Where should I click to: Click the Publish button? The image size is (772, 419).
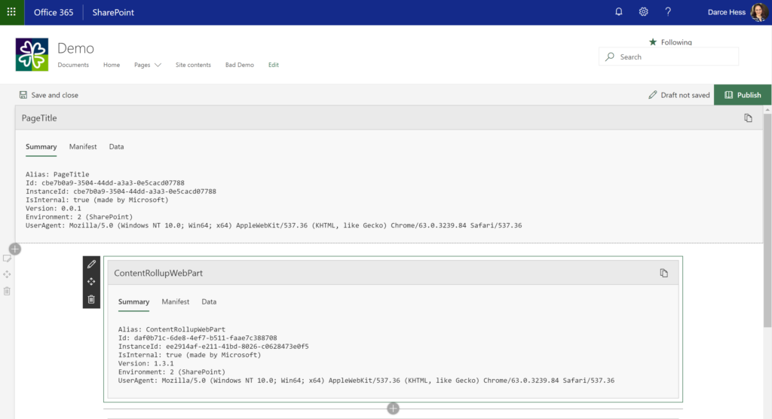tap(743, 95)
